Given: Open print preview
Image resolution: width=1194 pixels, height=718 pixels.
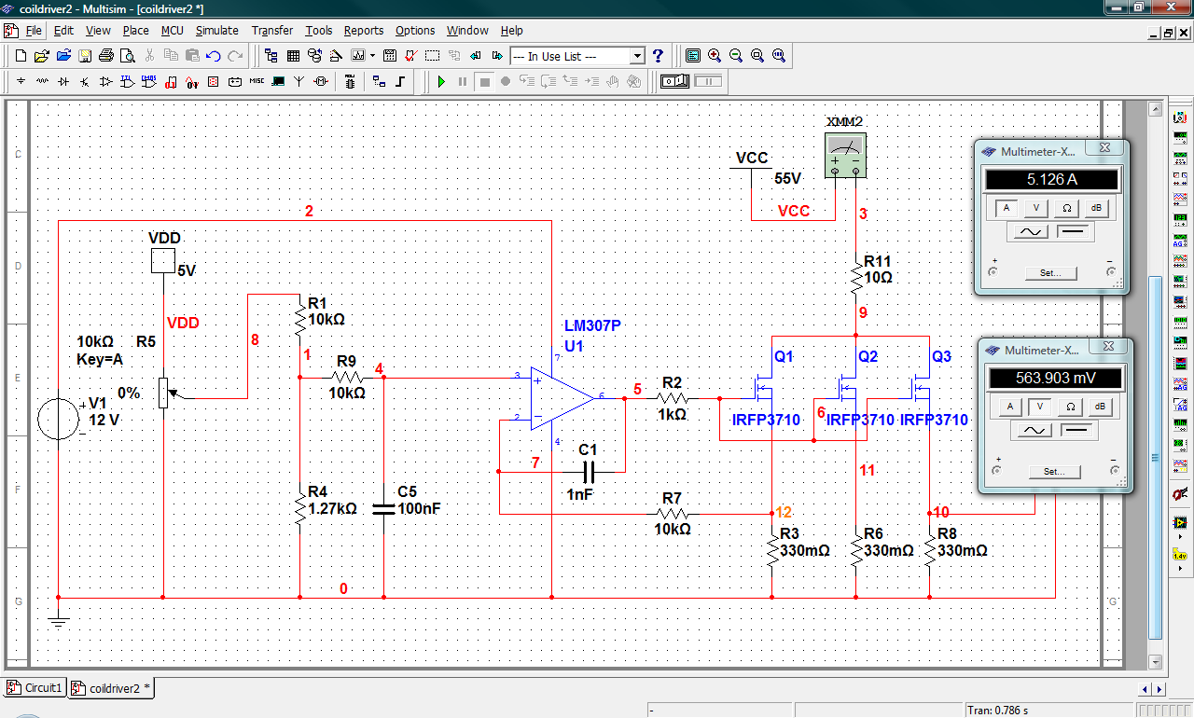Looking at the screenshot, I should [x=128, y=56].
